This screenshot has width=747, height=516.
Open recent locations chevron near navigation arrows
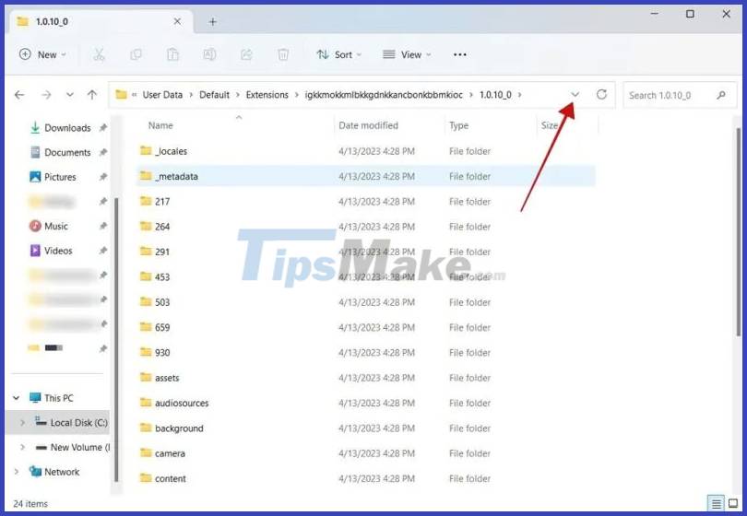coord(70,95)
